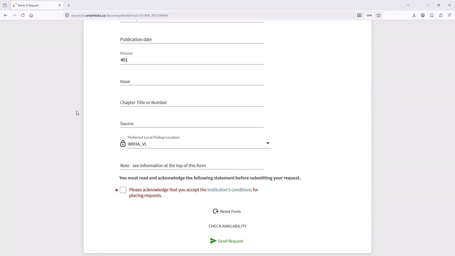Click the Send Request button
Image resolution: width=455 pixels, height=256 pixels.
[227, 241]
